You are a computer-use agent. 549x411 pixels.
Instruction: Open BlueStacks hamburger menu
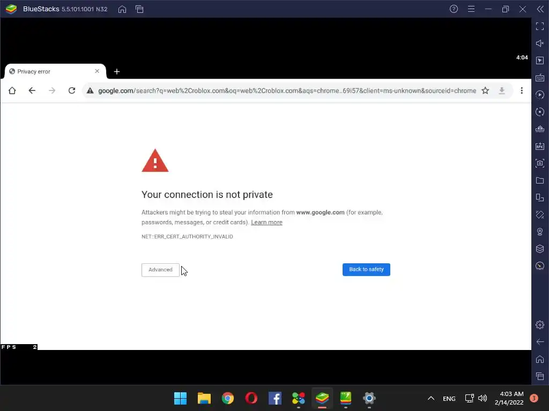pos(471,9)
